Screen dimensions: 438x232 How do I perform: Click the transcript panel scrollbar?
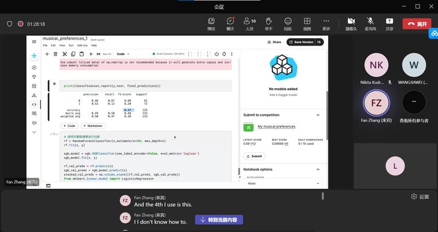click(x=322, y=196)
